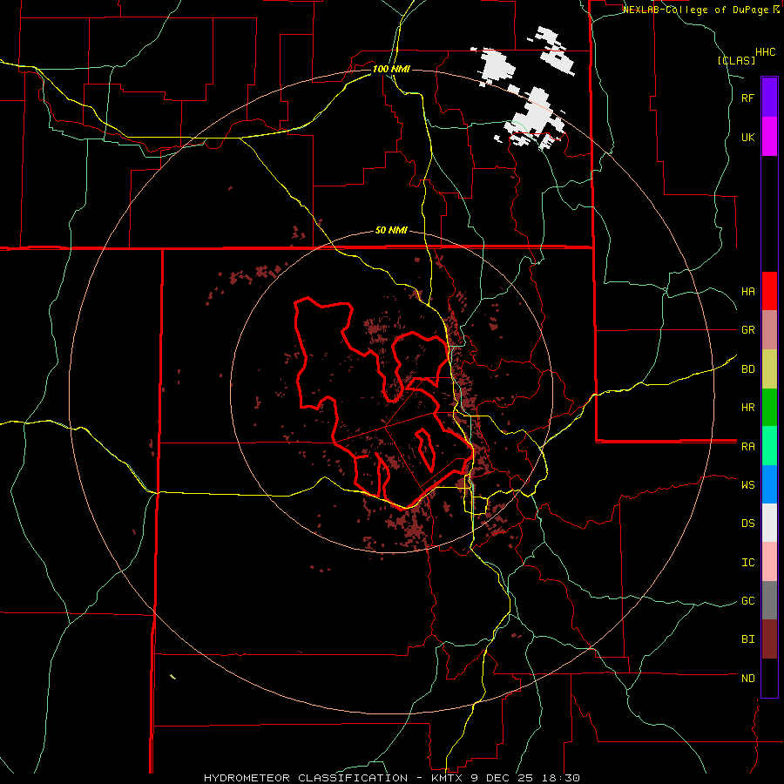Click the DS white legend swatch
Image resolution: width=784 pixels, height=784 pixels.
(x=769, y=523)
